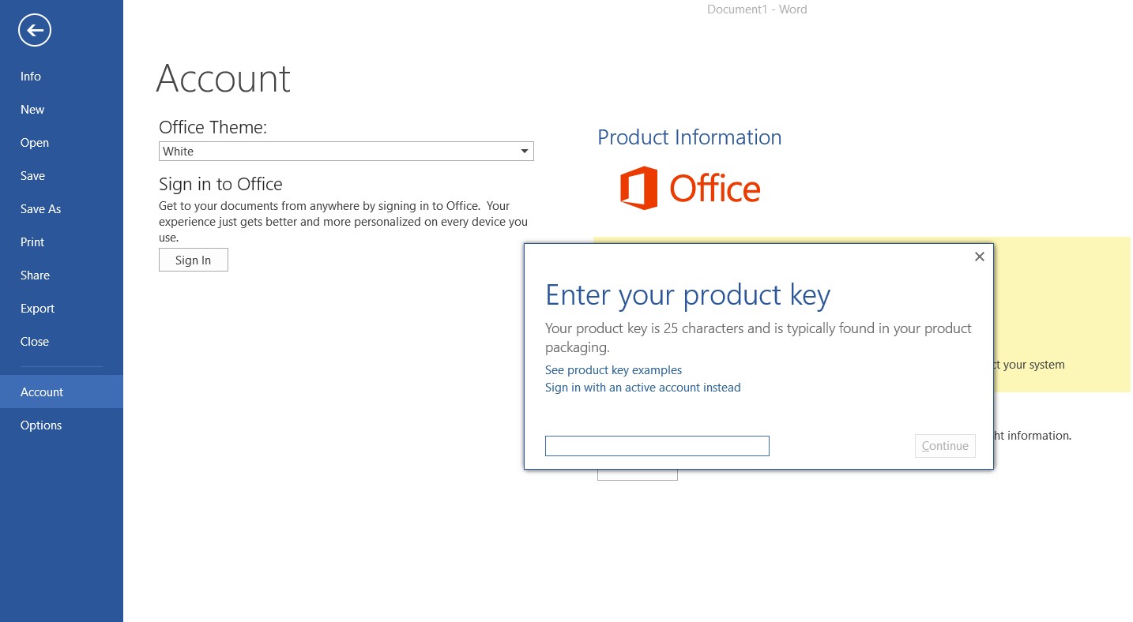Choose Sign in with an active account instead
Image resolution: width=1133 pixels, height=622 pixels.
point(642,387)
